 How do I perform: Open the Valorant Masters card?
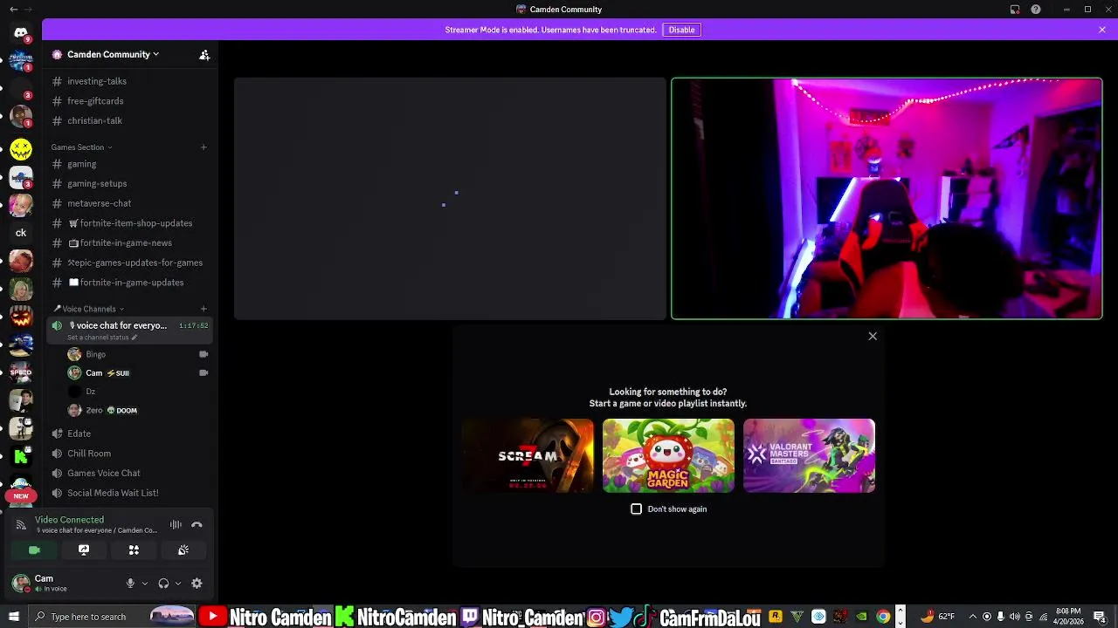click(809, 456)
